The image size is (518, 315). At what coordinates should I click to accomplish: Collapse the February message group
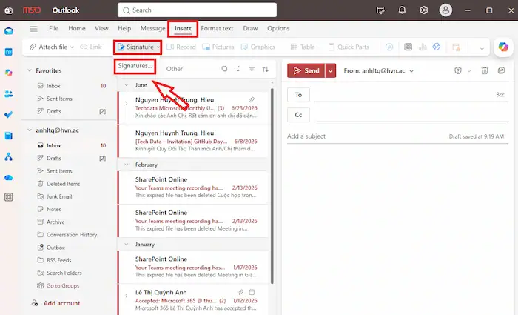127,165
